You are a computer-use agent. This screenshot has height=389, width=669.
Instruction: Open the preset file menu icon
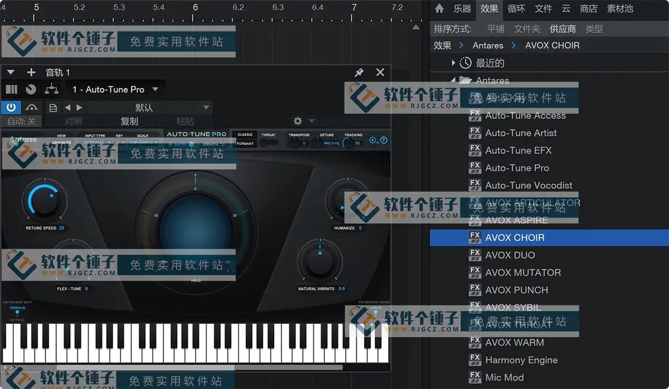point(53,108)
